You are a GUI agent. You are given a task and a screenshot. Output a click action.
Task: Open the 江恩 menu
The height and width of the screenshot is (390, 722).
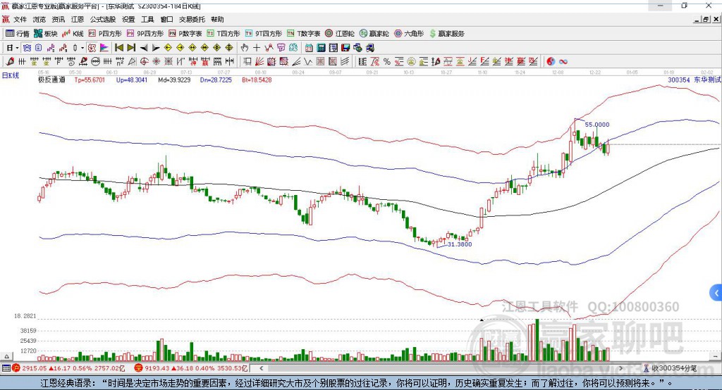(x=77, y=20)
